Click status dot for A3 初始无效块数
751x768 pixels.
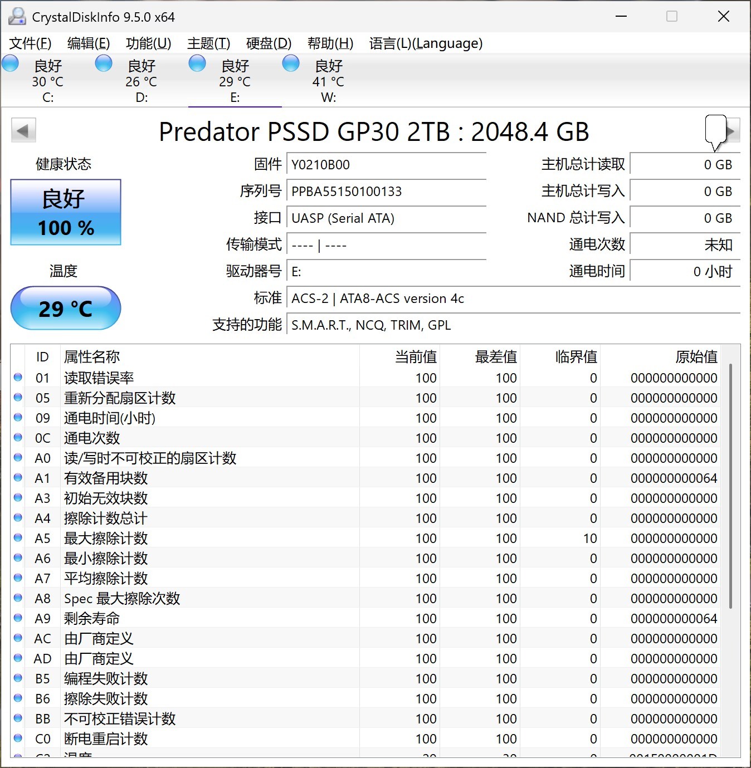(x=18, y=498)
